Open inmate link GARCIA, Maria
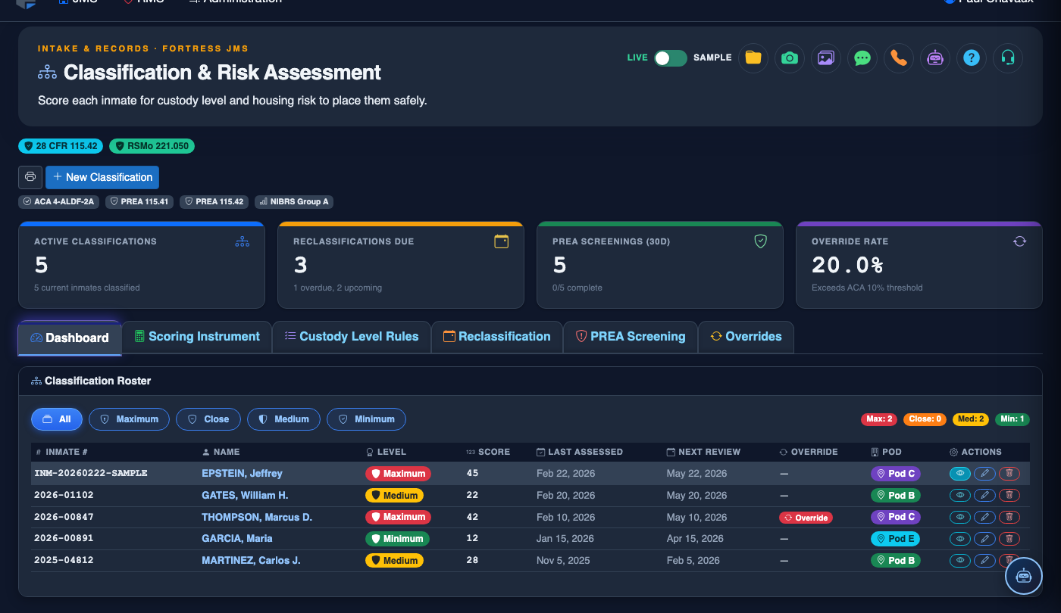 coord(237,539)
